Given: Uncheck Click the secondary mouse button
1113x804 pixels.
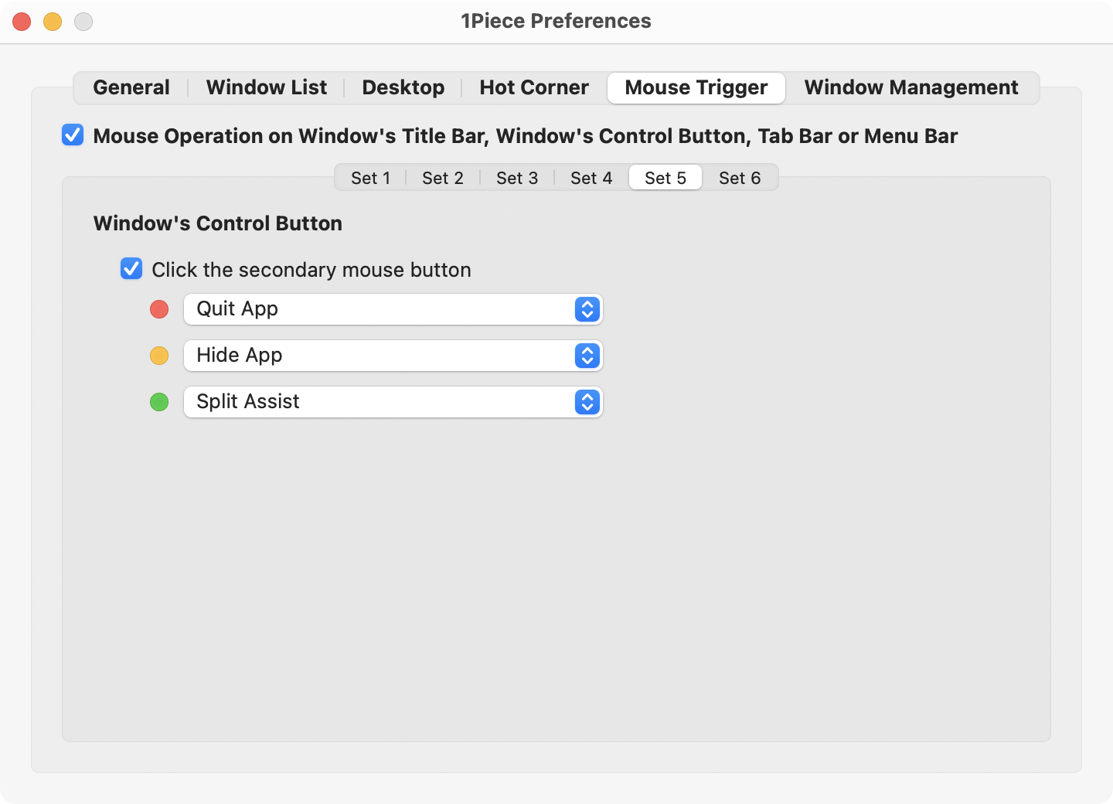Looking at the screenshot, I should [x=131, y=269].
